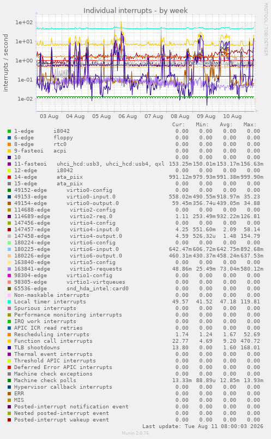Click the Deferred Error APIC interrupts label
The width and height of the screenshot is (271, 439).
(x=63, y=367)
